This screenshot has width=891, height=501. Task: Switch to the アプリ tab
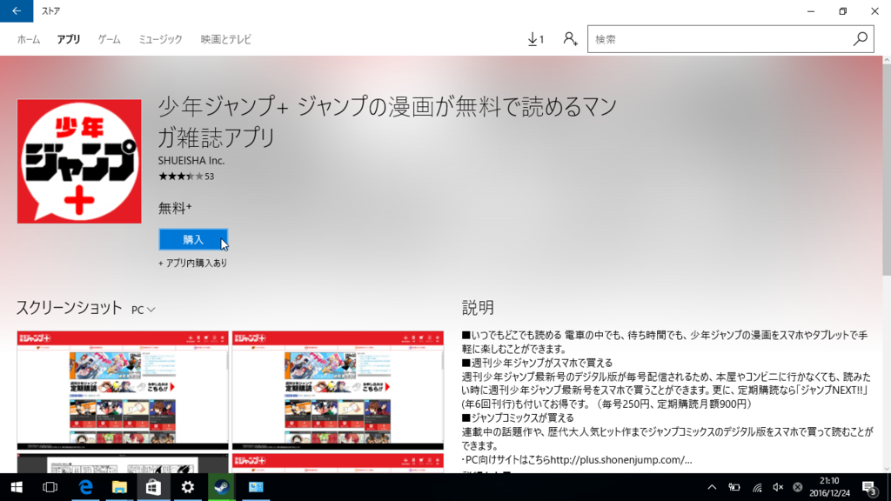(x=68, y=39)
